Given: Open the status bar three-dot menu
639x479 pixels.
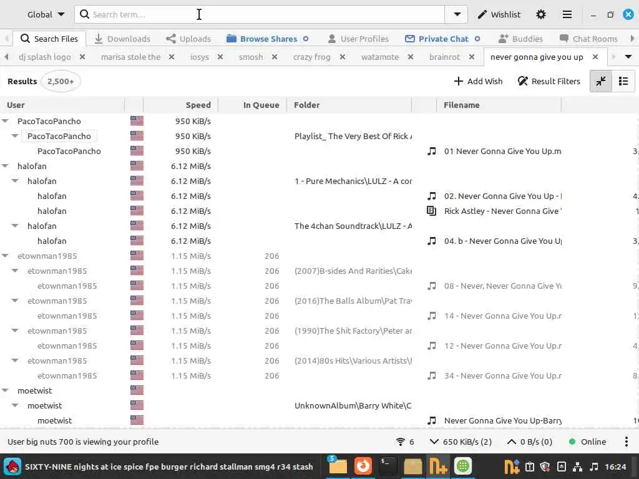Looking at the screenshot, I should (x=627, y=442).
